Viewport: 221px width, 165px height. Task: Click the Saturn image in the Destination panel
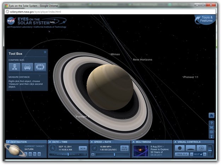[14, 151]
